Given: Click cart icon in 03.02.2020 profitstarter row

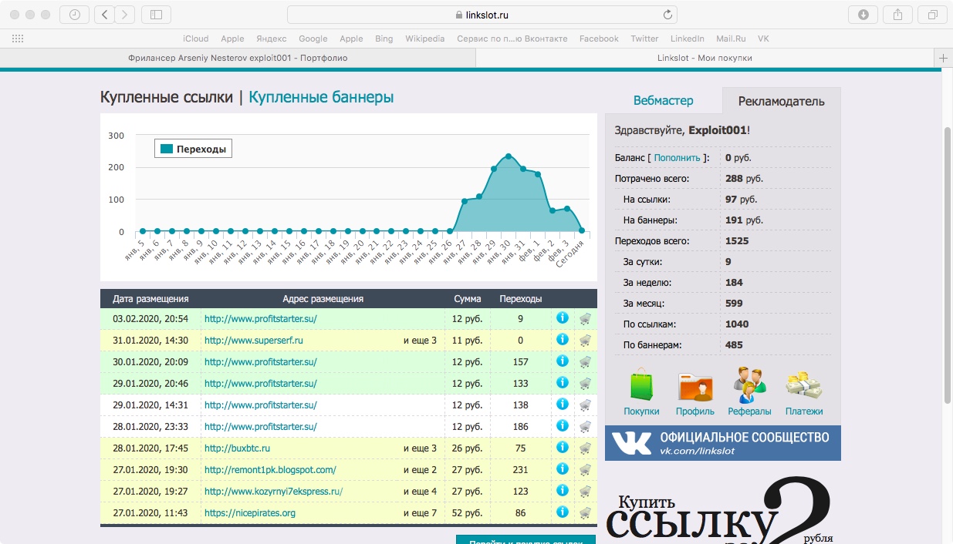Looking at the screenshot, I should tap(586, 318).
